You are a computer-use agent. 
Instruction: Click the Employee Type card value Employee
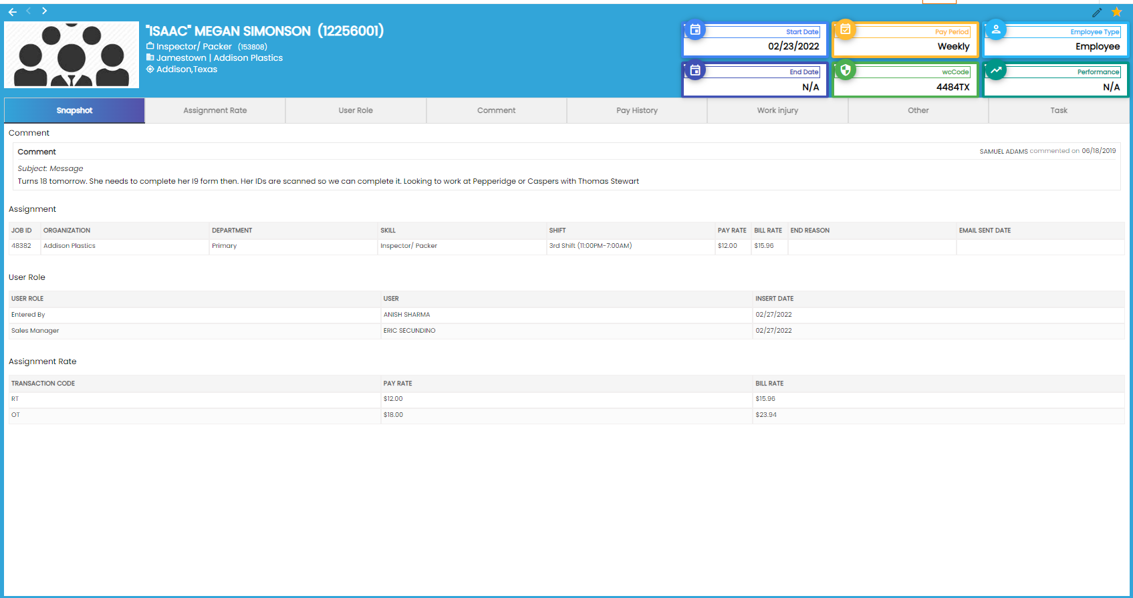(1098, 46)
